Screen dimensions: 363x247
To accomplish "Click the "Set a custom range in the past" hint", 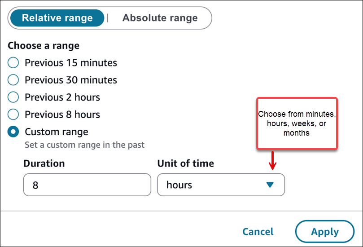I will tap(84, 145).
